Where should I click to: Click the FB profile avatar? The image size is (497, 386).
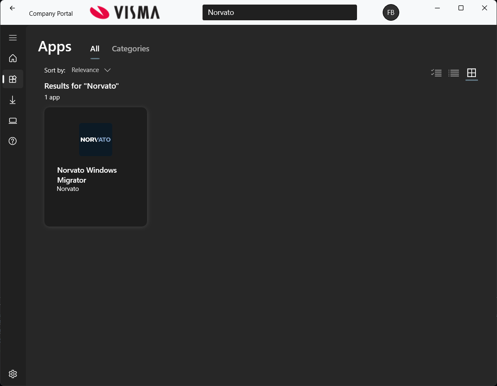tap(391, 12)
